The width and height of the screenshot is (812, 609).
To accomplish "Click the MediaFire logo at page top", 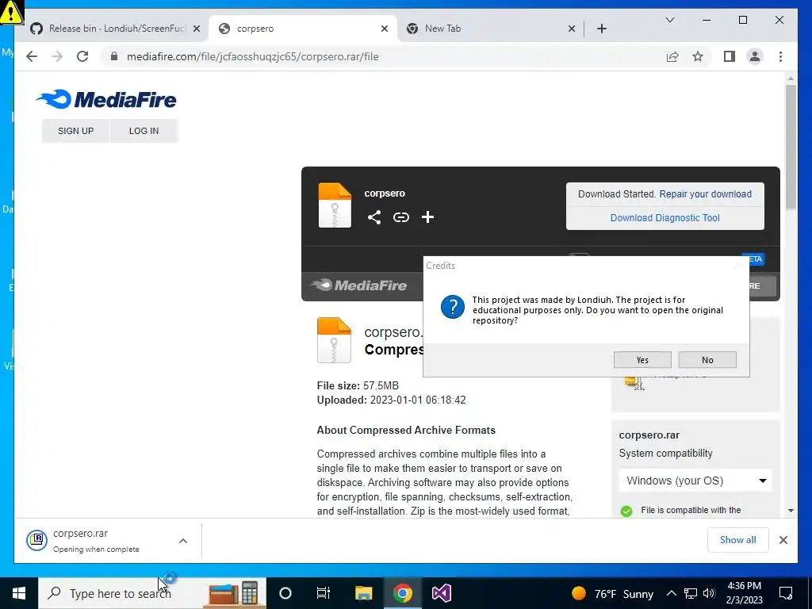I will (106, 99).
